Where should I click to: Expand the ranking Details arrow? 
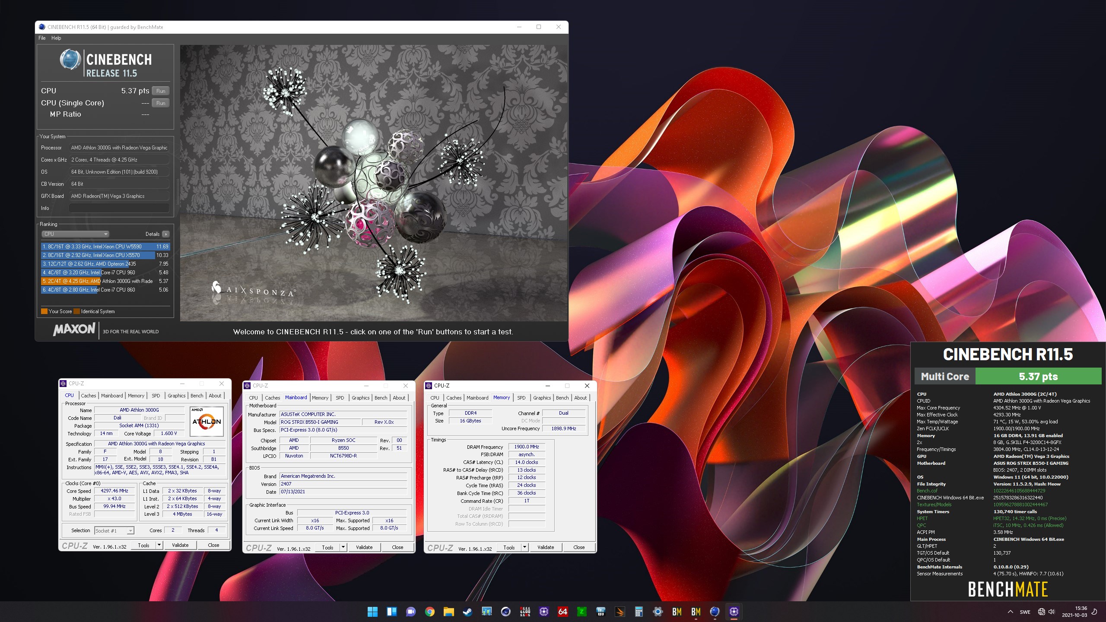166,234
